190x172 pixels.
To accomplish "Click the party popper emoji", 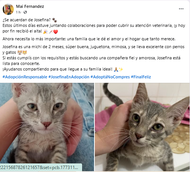I will (x=45, y=32).
